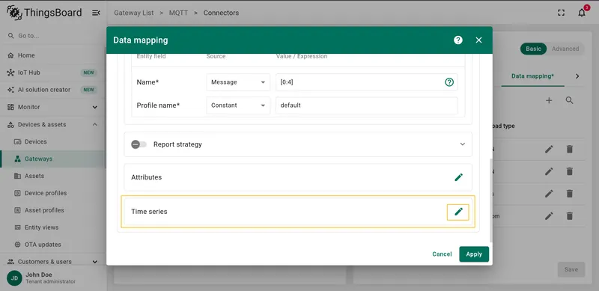Click the Save button behind the dialog
This screenshot has height=291, width=599.
(x=571, y=269)
